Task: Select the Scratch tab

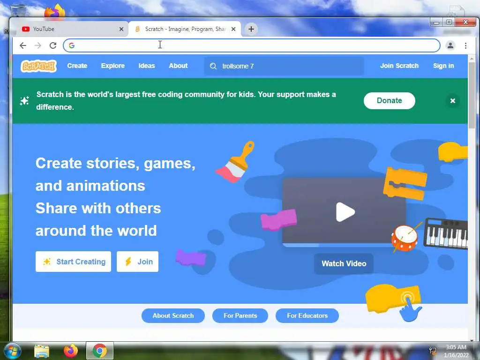Action: [x=185, y=29]
